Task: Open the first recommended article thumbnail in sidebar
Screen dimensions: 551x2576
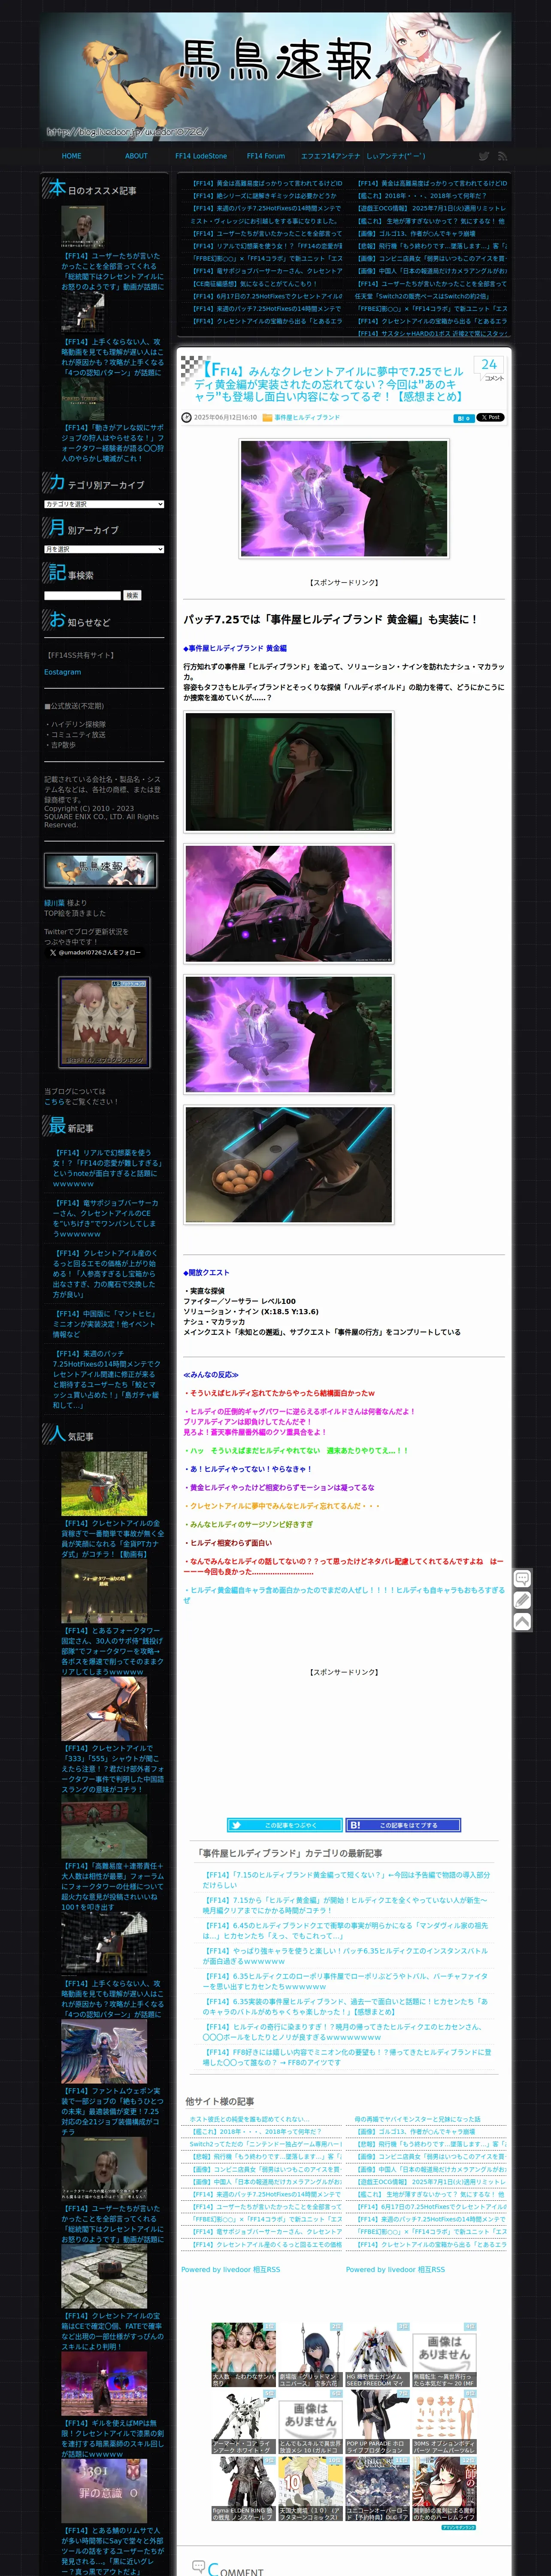Action: point(82,229)
